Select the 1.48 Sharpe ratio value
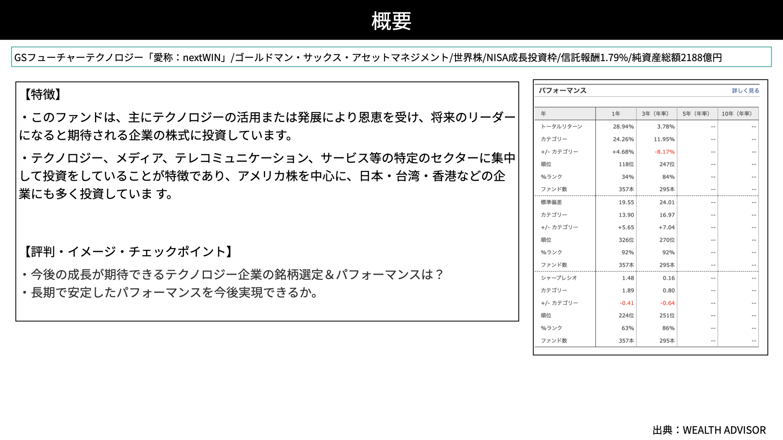783x440 pixels. [x=628, y=278]
